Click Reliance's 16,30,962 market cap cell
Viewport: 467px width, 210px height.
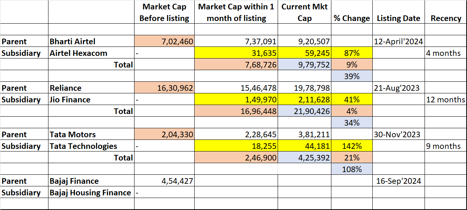[x=164, y=88]
